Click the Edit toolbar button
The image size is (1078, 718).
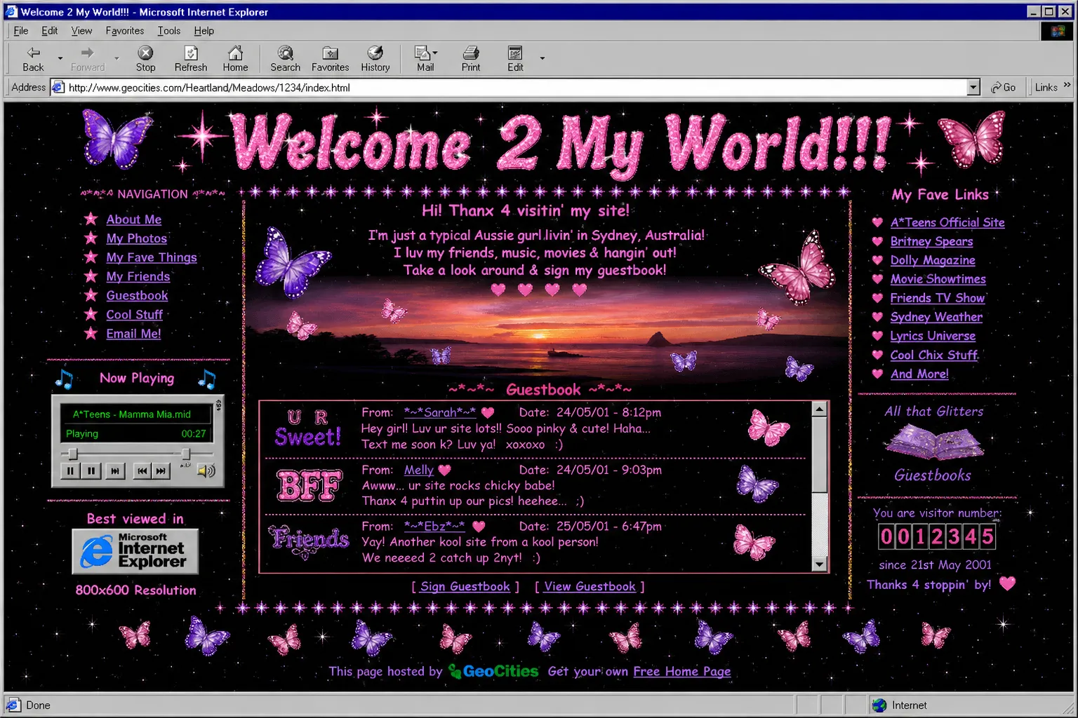[x=515, y=59]
